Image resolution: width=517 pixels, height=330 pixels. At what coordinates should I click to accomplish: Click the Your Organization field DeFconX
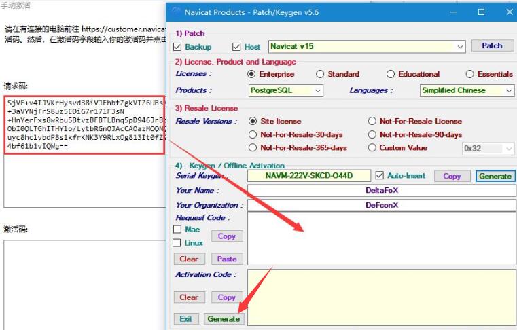[382, 205]
